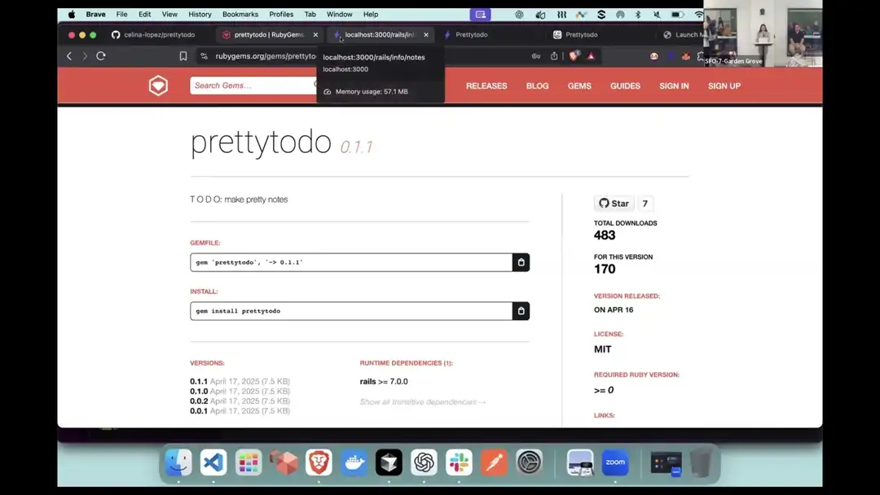The width and height of the screenshot is (880, 495).
Task: Open the Bookmarks menu
Action: point(240,15)
